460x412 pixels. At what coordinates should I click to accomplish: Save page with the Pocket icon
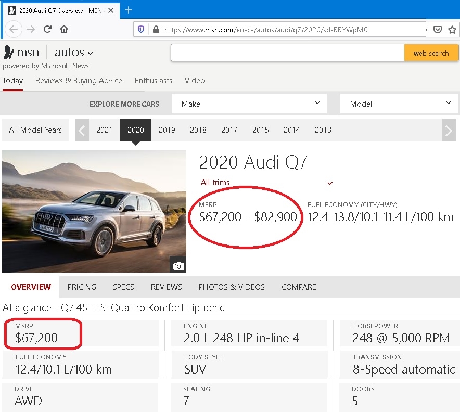coord(438,30)
